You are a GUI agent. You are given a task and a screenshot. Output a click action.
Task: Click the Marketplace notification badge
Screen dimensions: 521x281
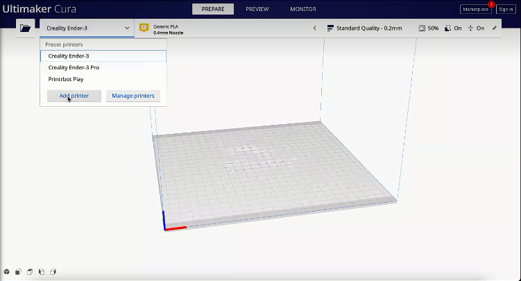click(x=491, y=5)
